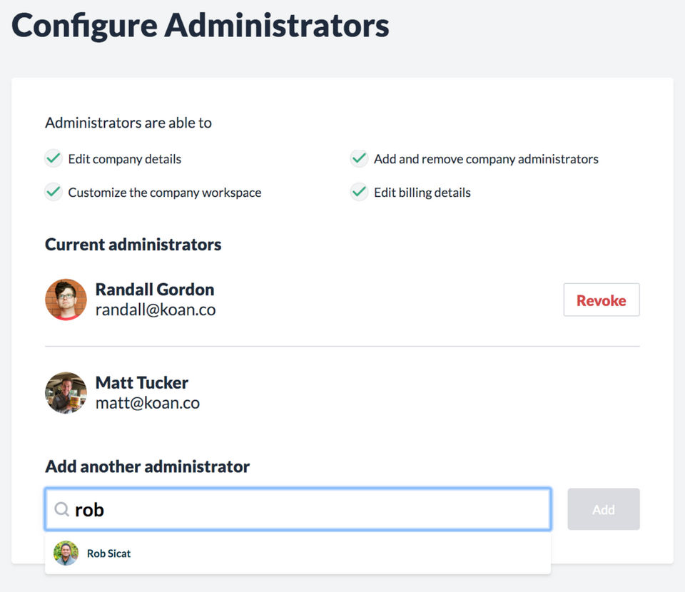Click the Edit billing details label
The image size is (685, 592).
(x=422, y=193)
